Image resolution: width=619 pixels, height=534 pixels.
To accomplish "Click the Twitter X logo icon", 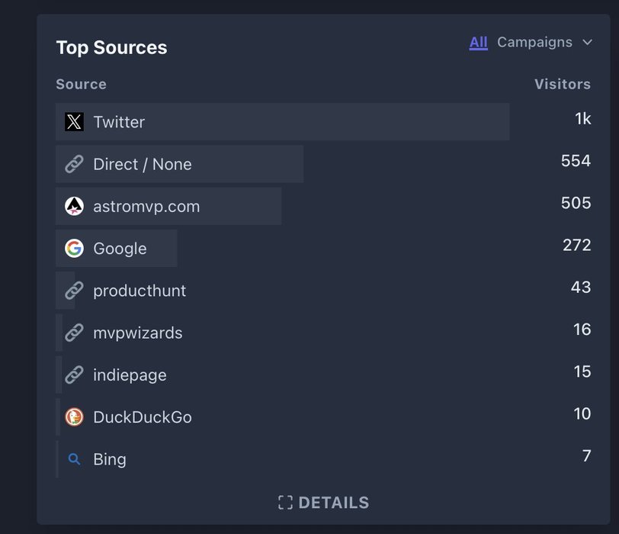I will (x=74, y=122).
